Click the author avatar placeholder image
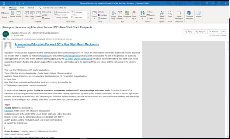This screenshot has width=230, height=139. pos(8,45)
